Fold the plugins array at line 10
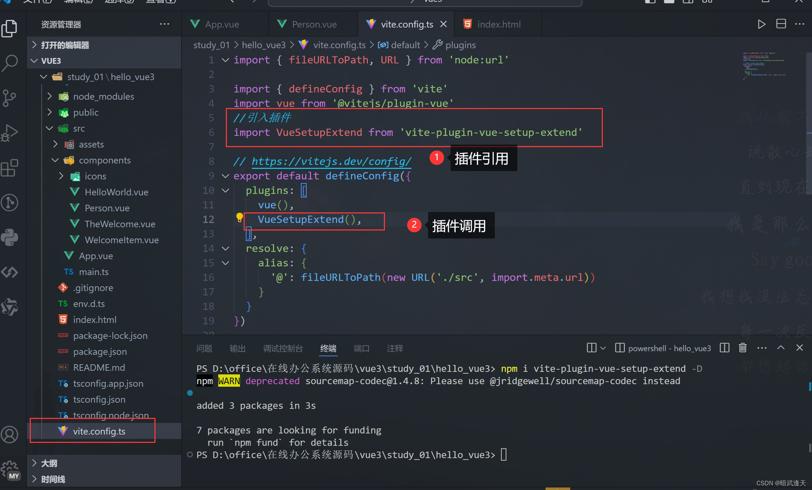The image size is (812, 490). (225, 190)
